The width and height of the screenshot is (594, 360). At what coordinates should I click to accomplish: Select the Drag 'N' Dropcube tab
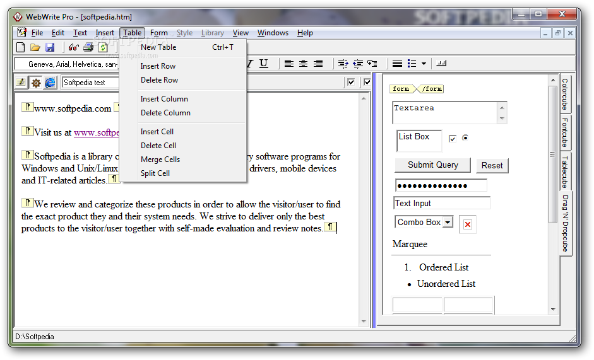tap(565, 223)
